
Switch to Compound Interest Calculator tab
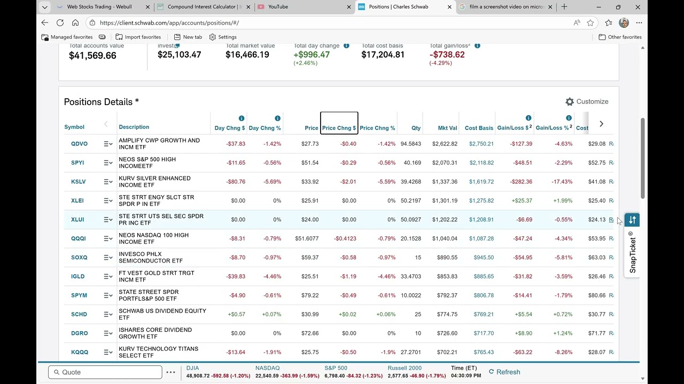[203, 7]
